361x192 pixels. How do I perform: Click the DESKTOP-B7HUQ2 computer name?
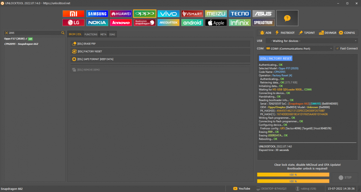point(271,188)
